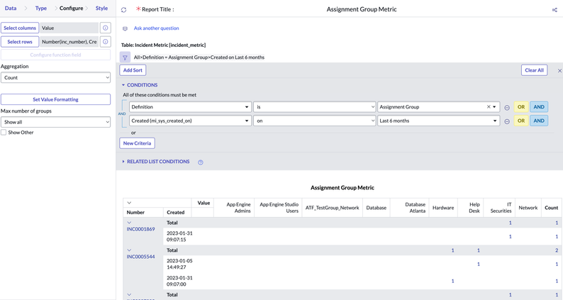Click AND button on Definition condition
Screen dimensions: 563x300
tap(539, 106)
